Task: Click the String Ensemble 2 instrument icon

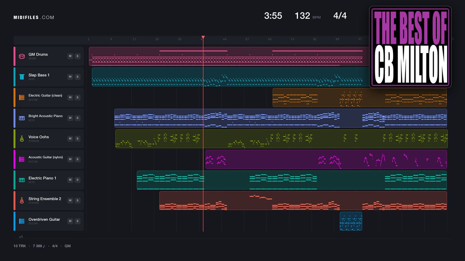Action: coord(22,200)
